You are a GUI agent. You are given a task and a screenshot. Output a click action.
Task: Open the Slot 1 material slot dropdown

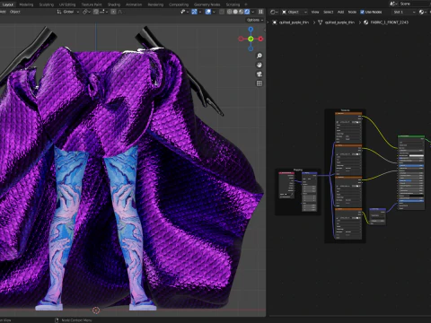coord(404,12)
